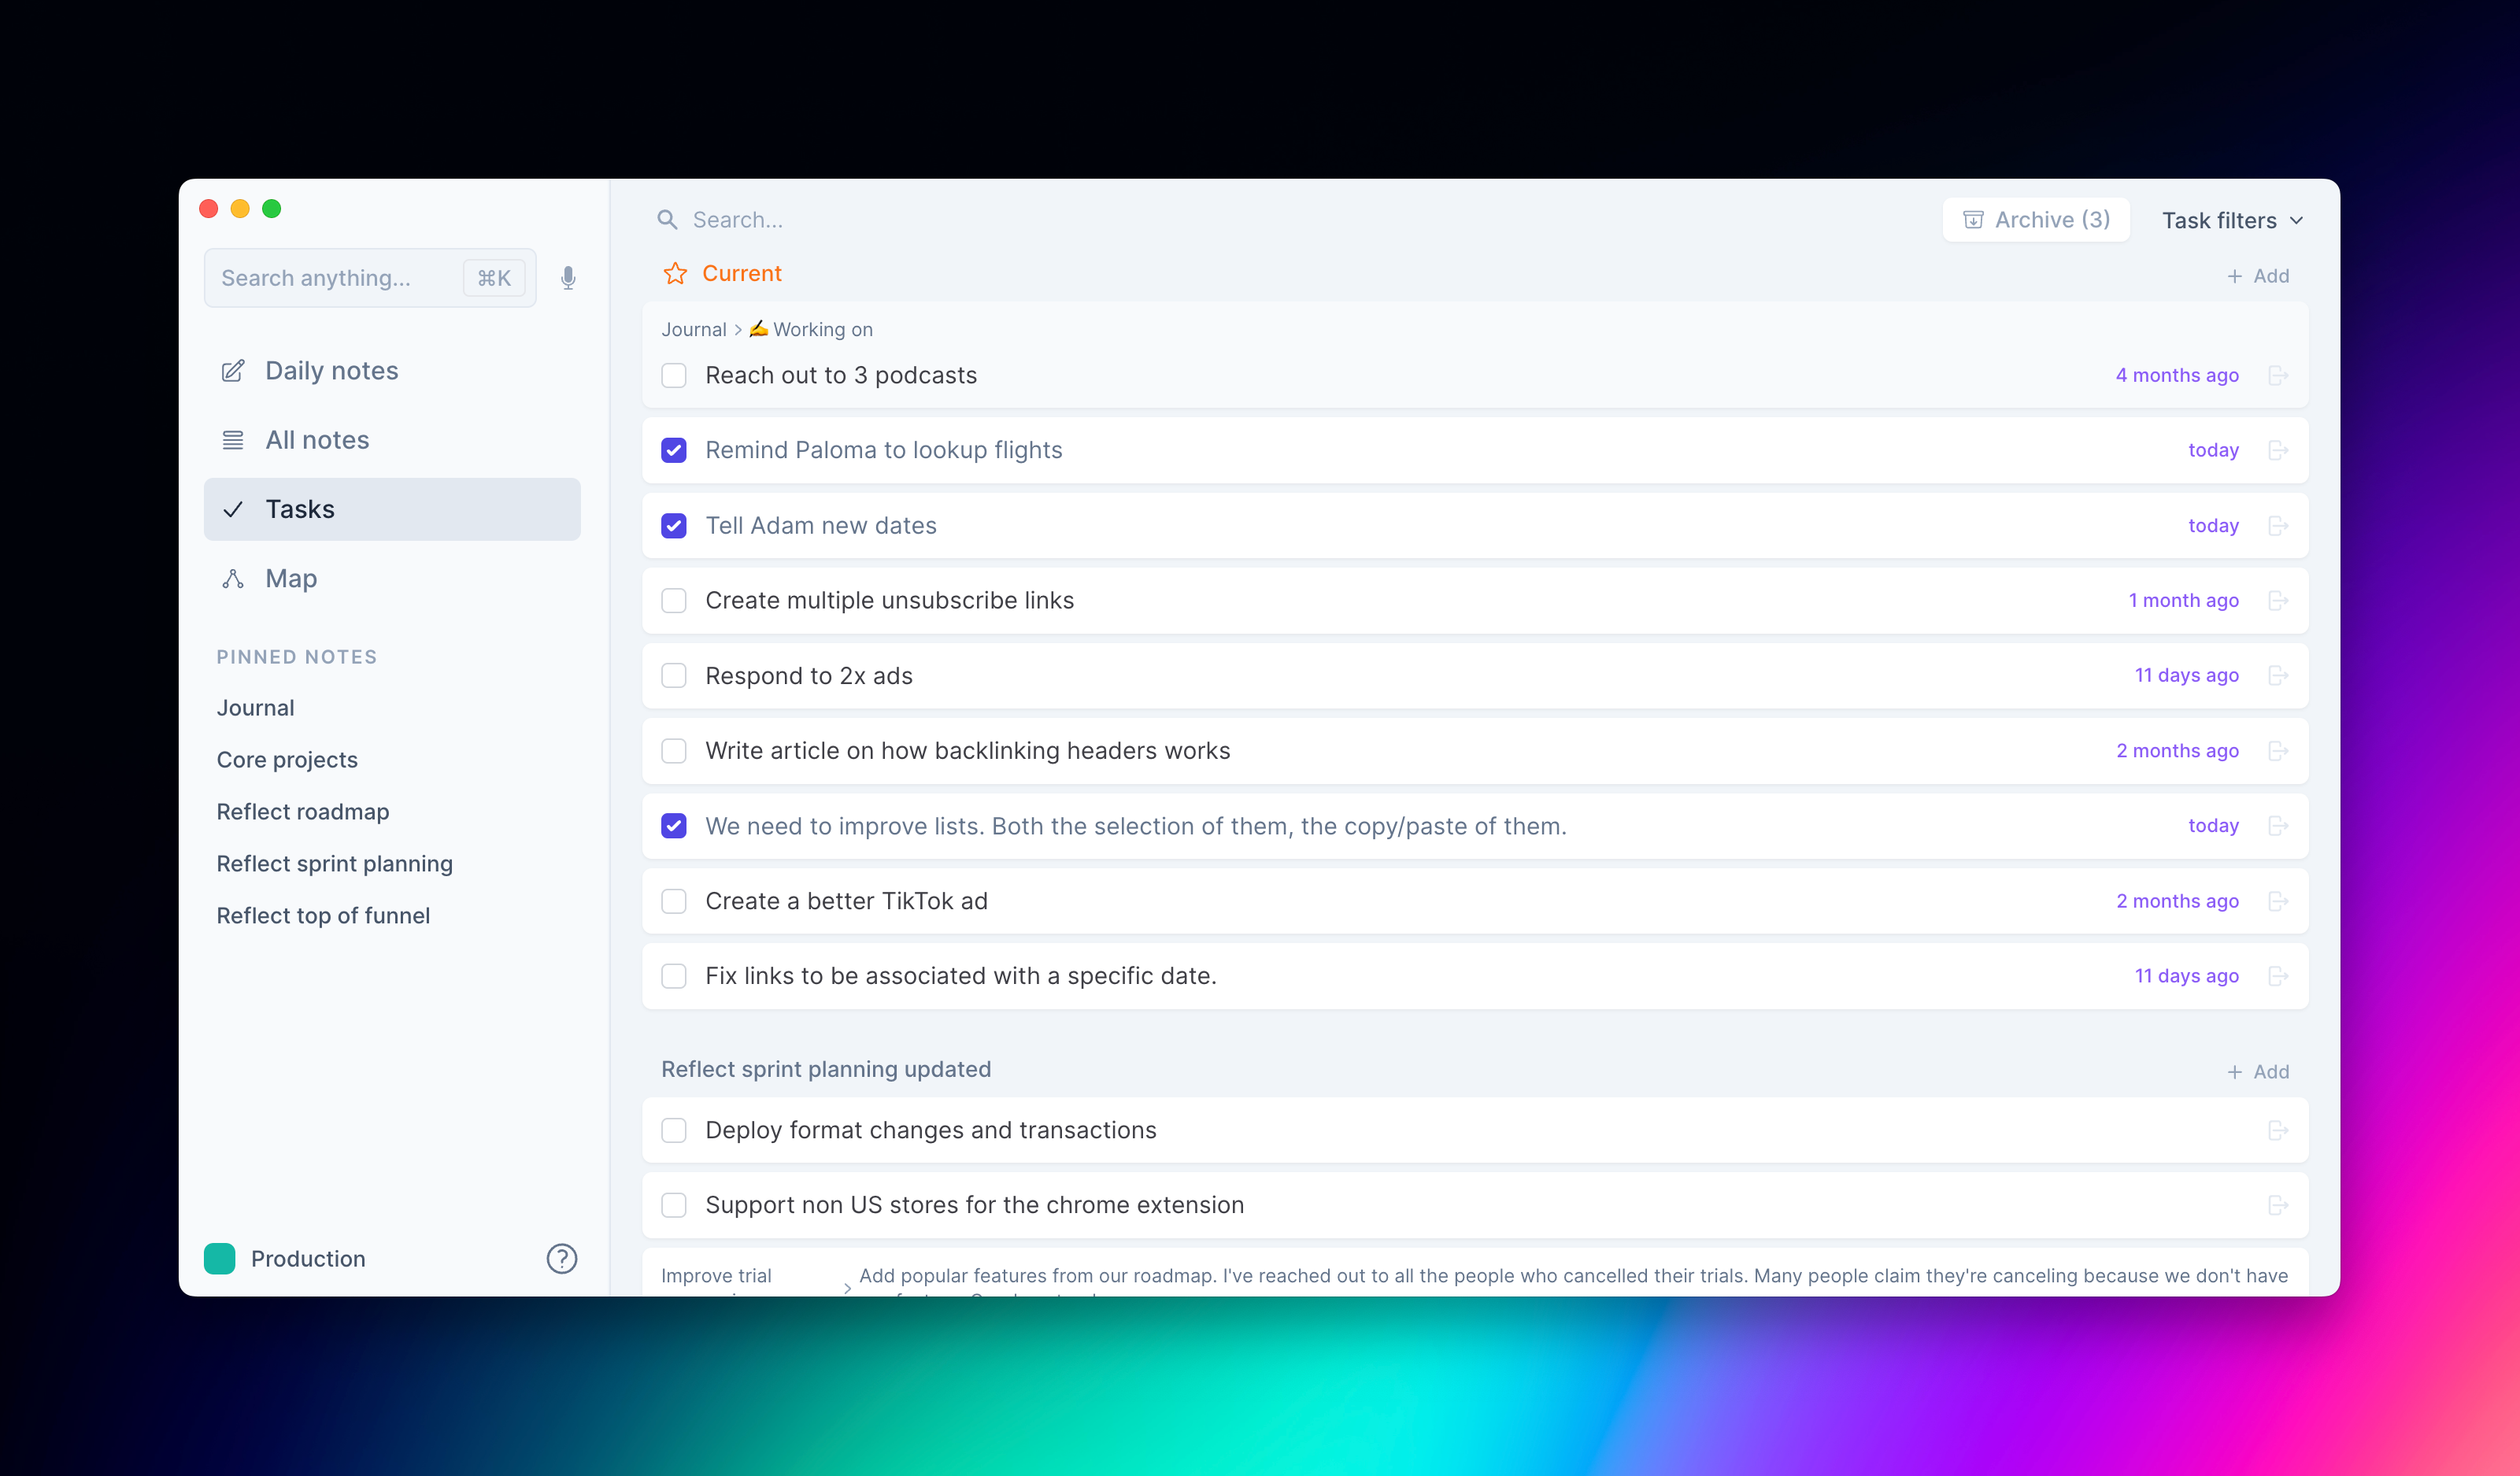Click the breadcrumb chevron after Journal
The width and height of the screenshot is (2520, 1476).
click(x=738, y=330)
